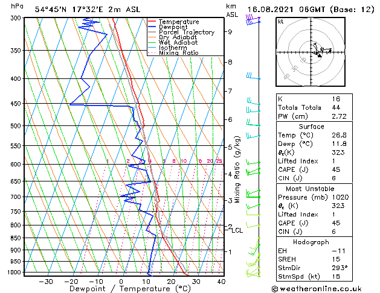Click the blue Dewpoint line legend swatch

click(152, 27)
